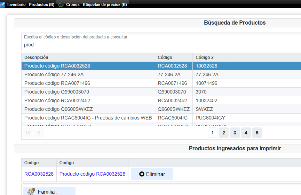Select page 3 in the paginator

(x=235, y=133)
